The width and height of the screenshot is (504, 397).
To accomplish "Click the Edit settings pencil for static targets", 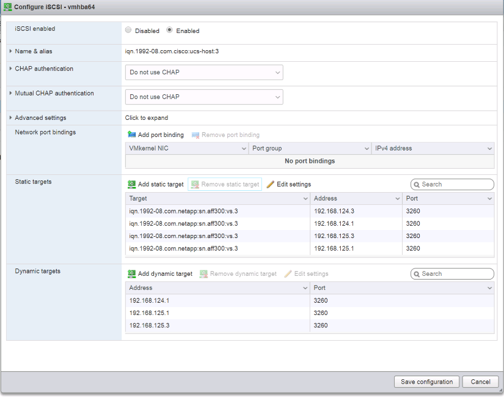I will (271, 184).
